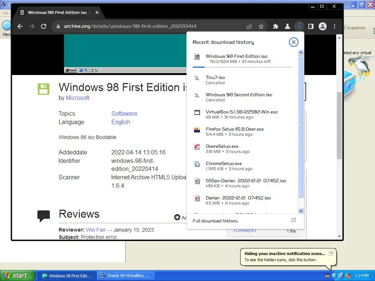Viewport: 375px width, 281px height.
Task: Close the Windows 98 First Edition tab
Action: point(97,12)
